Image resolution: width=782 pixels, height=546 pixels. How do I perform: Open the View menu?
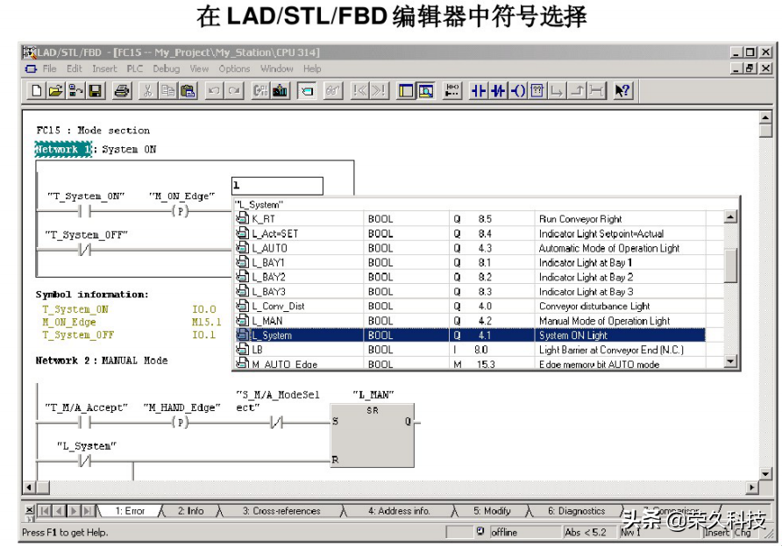coord(199,69)
